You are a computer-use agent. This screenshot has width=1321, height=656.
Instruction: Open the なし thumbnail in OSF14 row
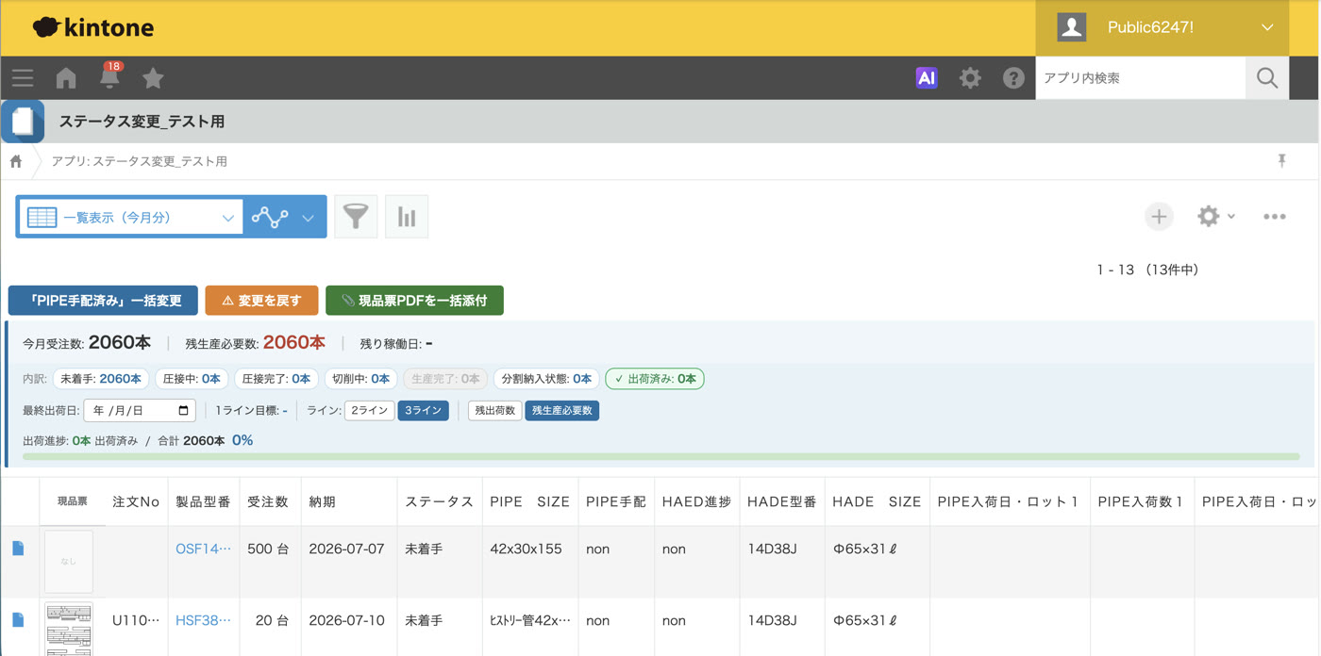click(69, 562)
